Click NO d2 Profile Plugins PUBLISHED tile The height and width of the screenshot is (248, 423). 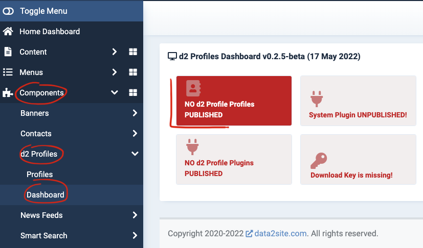tap(234, 159)
